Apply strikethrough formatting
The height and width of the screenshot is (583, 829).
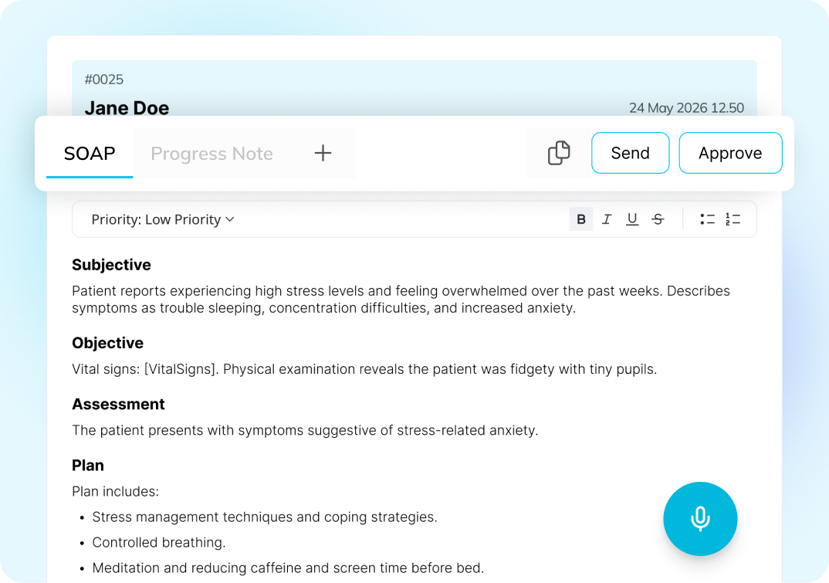pos(658,219)
